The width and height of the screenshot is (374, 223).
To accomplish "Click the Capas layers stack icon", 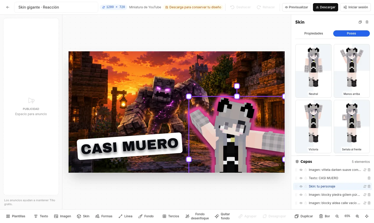I will [x=297, y=162].
